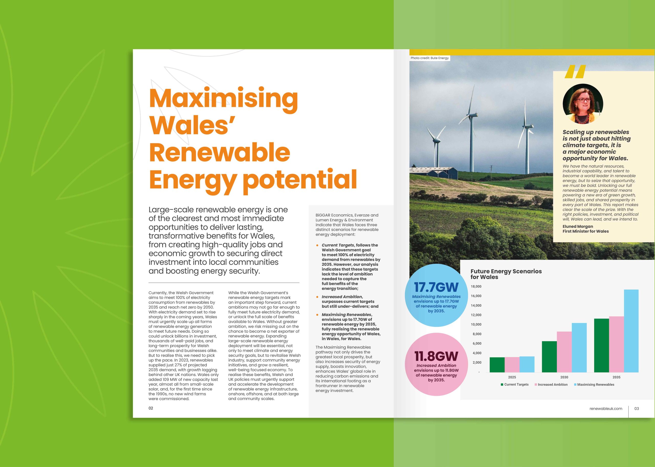655x467 pixels.
Task: Click the quote heading "Scaling up renewables"
Action: pos(596,132)
